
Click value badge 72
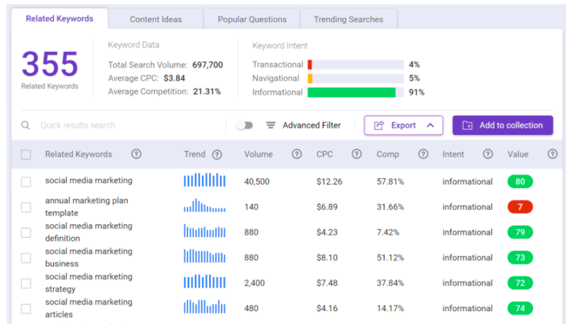(x=519, y=283)
